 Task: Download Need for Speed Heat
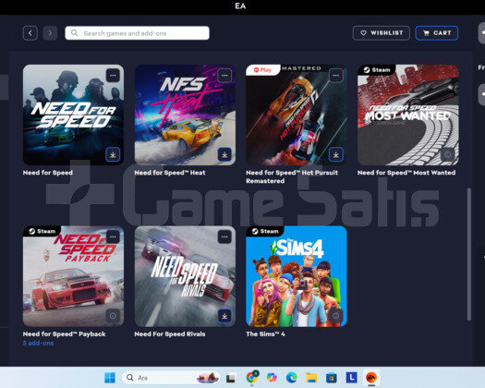coord(224,154)
